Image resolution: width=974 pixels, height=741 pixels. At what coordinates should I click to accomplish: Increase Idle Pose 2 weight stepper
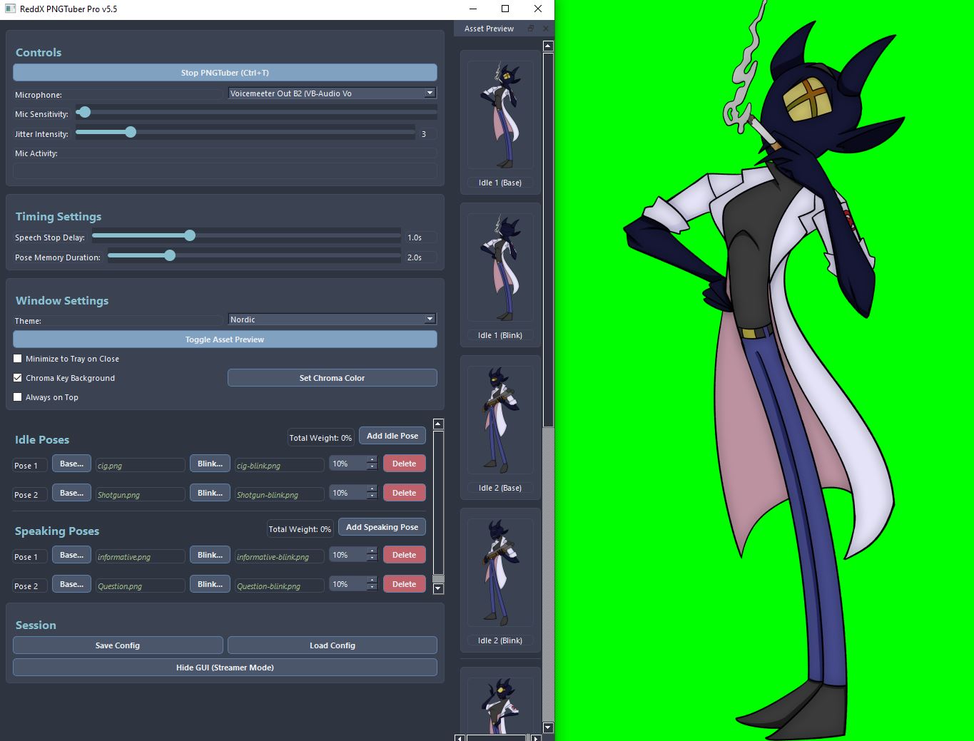pos(372,490)
